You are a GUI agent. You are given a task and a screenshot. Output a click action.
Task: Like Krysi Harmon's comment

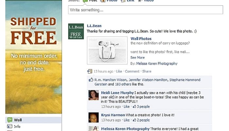pyautogui.click(x=127, y=120)
